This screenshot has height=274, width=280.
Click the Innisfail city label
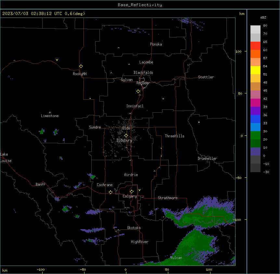click(x=135, y=106)
